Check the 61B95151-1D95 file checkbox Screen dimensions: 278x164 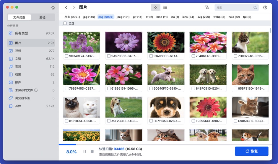[109, 88]
